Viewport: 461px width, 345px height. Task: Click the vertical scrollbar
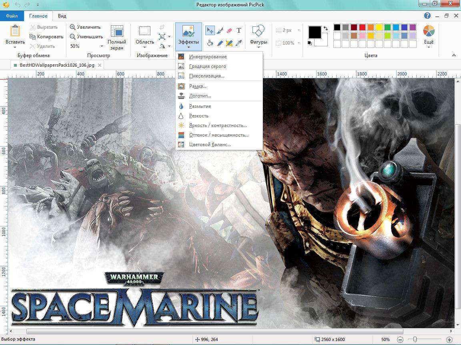point(458,216)
